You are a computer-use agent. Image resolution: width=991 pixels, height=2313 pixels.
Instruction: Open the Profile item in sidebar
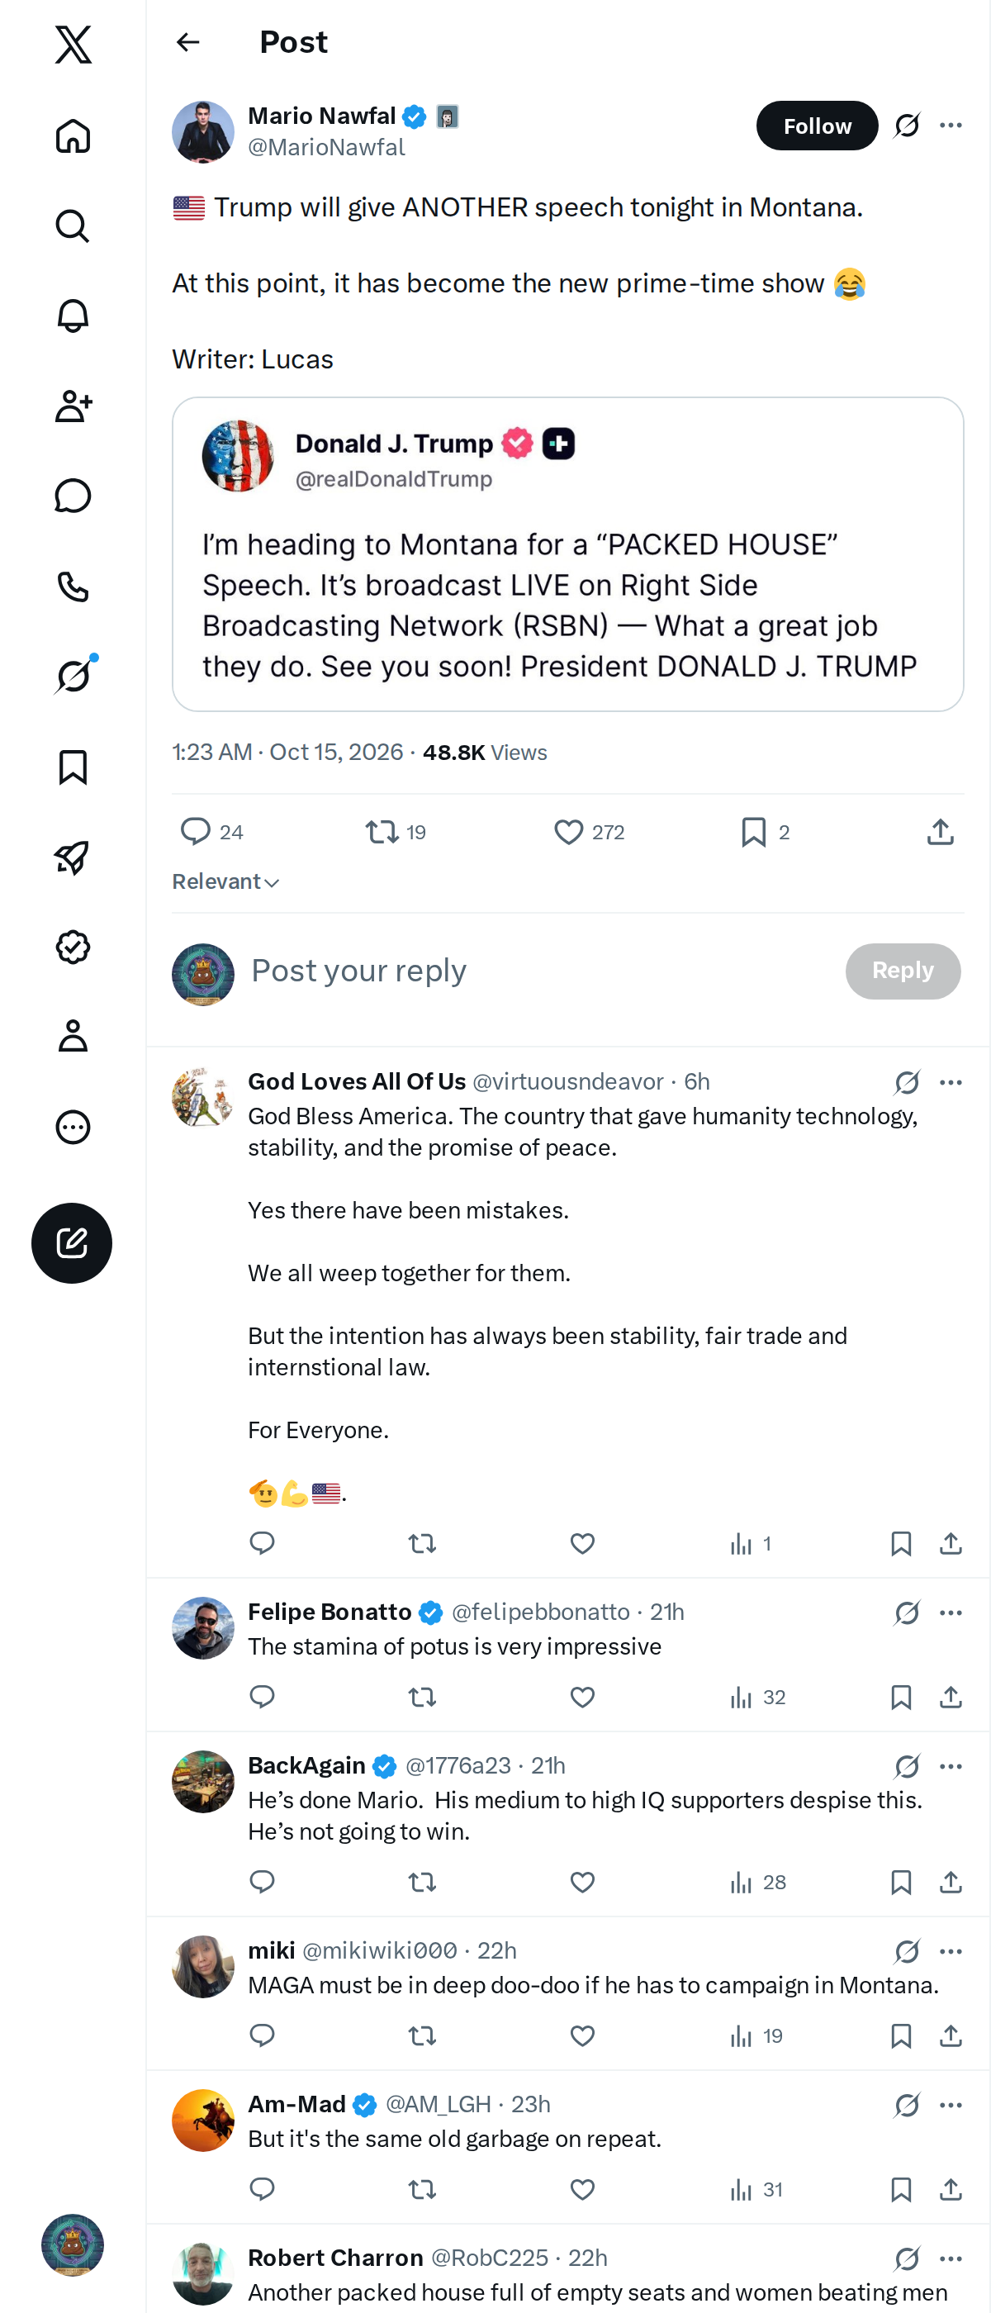coord(73,1036)
